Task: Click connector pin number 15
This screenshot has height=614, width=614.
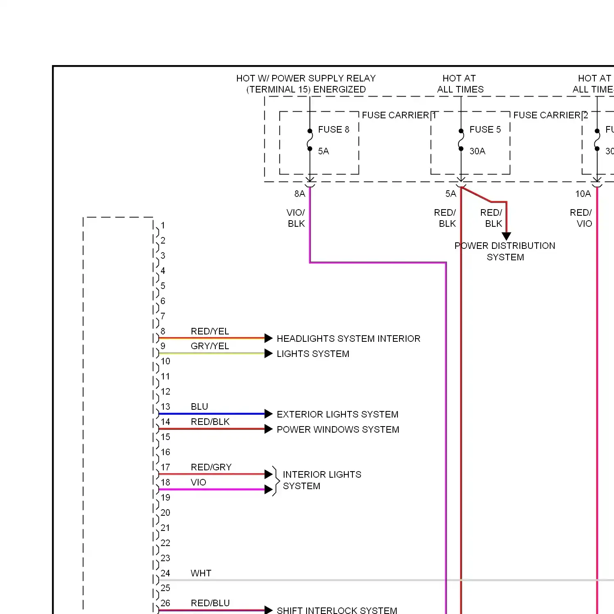Action: [x=165, y=437]
